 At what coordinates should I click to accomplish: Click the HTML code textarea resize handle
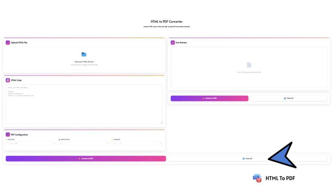pos(161,122)
